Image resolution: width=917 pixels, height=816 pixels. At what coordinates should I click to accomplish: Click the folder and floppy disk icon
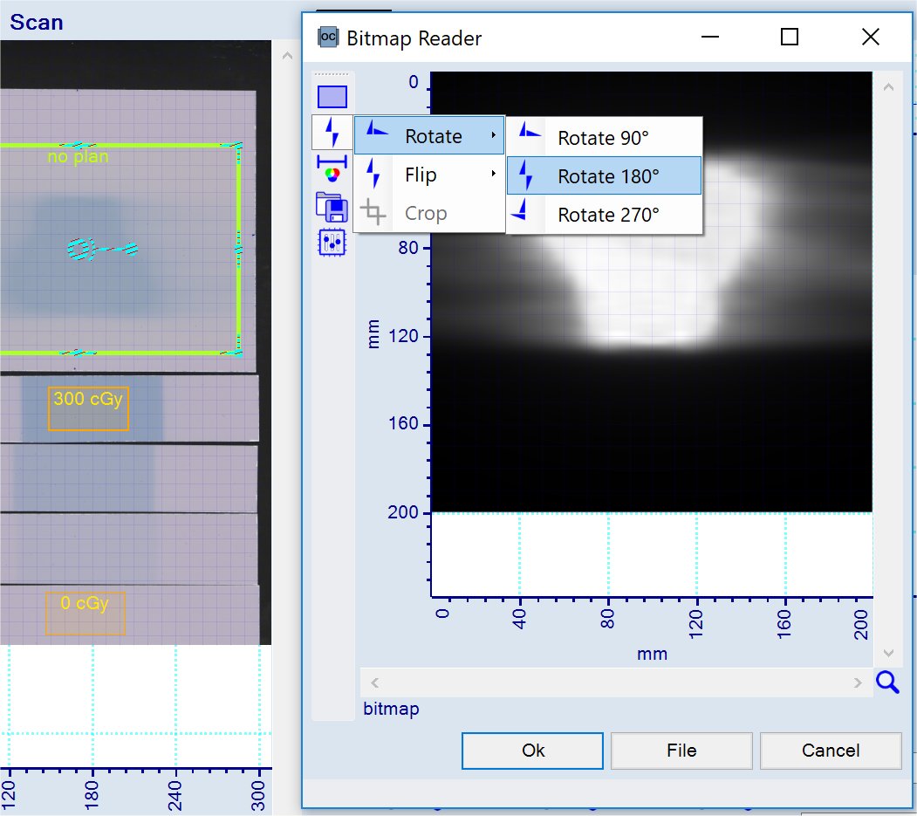[x=332, y=206]
